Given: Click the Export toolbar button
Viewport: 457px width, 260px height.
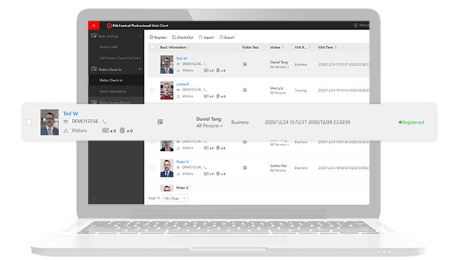Looking at the screenshot, I should (x=227, y=37).
